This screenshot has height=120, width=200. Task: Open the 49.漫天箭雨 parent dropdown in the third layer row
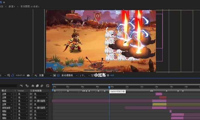tap(40, 101)
